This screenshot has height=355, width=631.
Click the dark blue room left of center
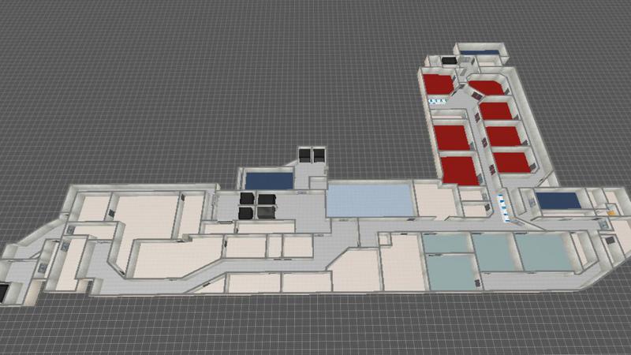267,179
